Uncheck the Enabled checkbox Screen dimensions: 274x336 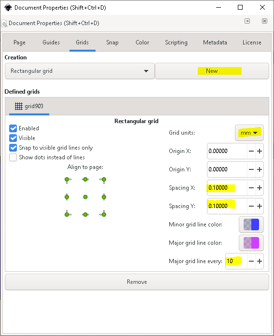point(13,128)
